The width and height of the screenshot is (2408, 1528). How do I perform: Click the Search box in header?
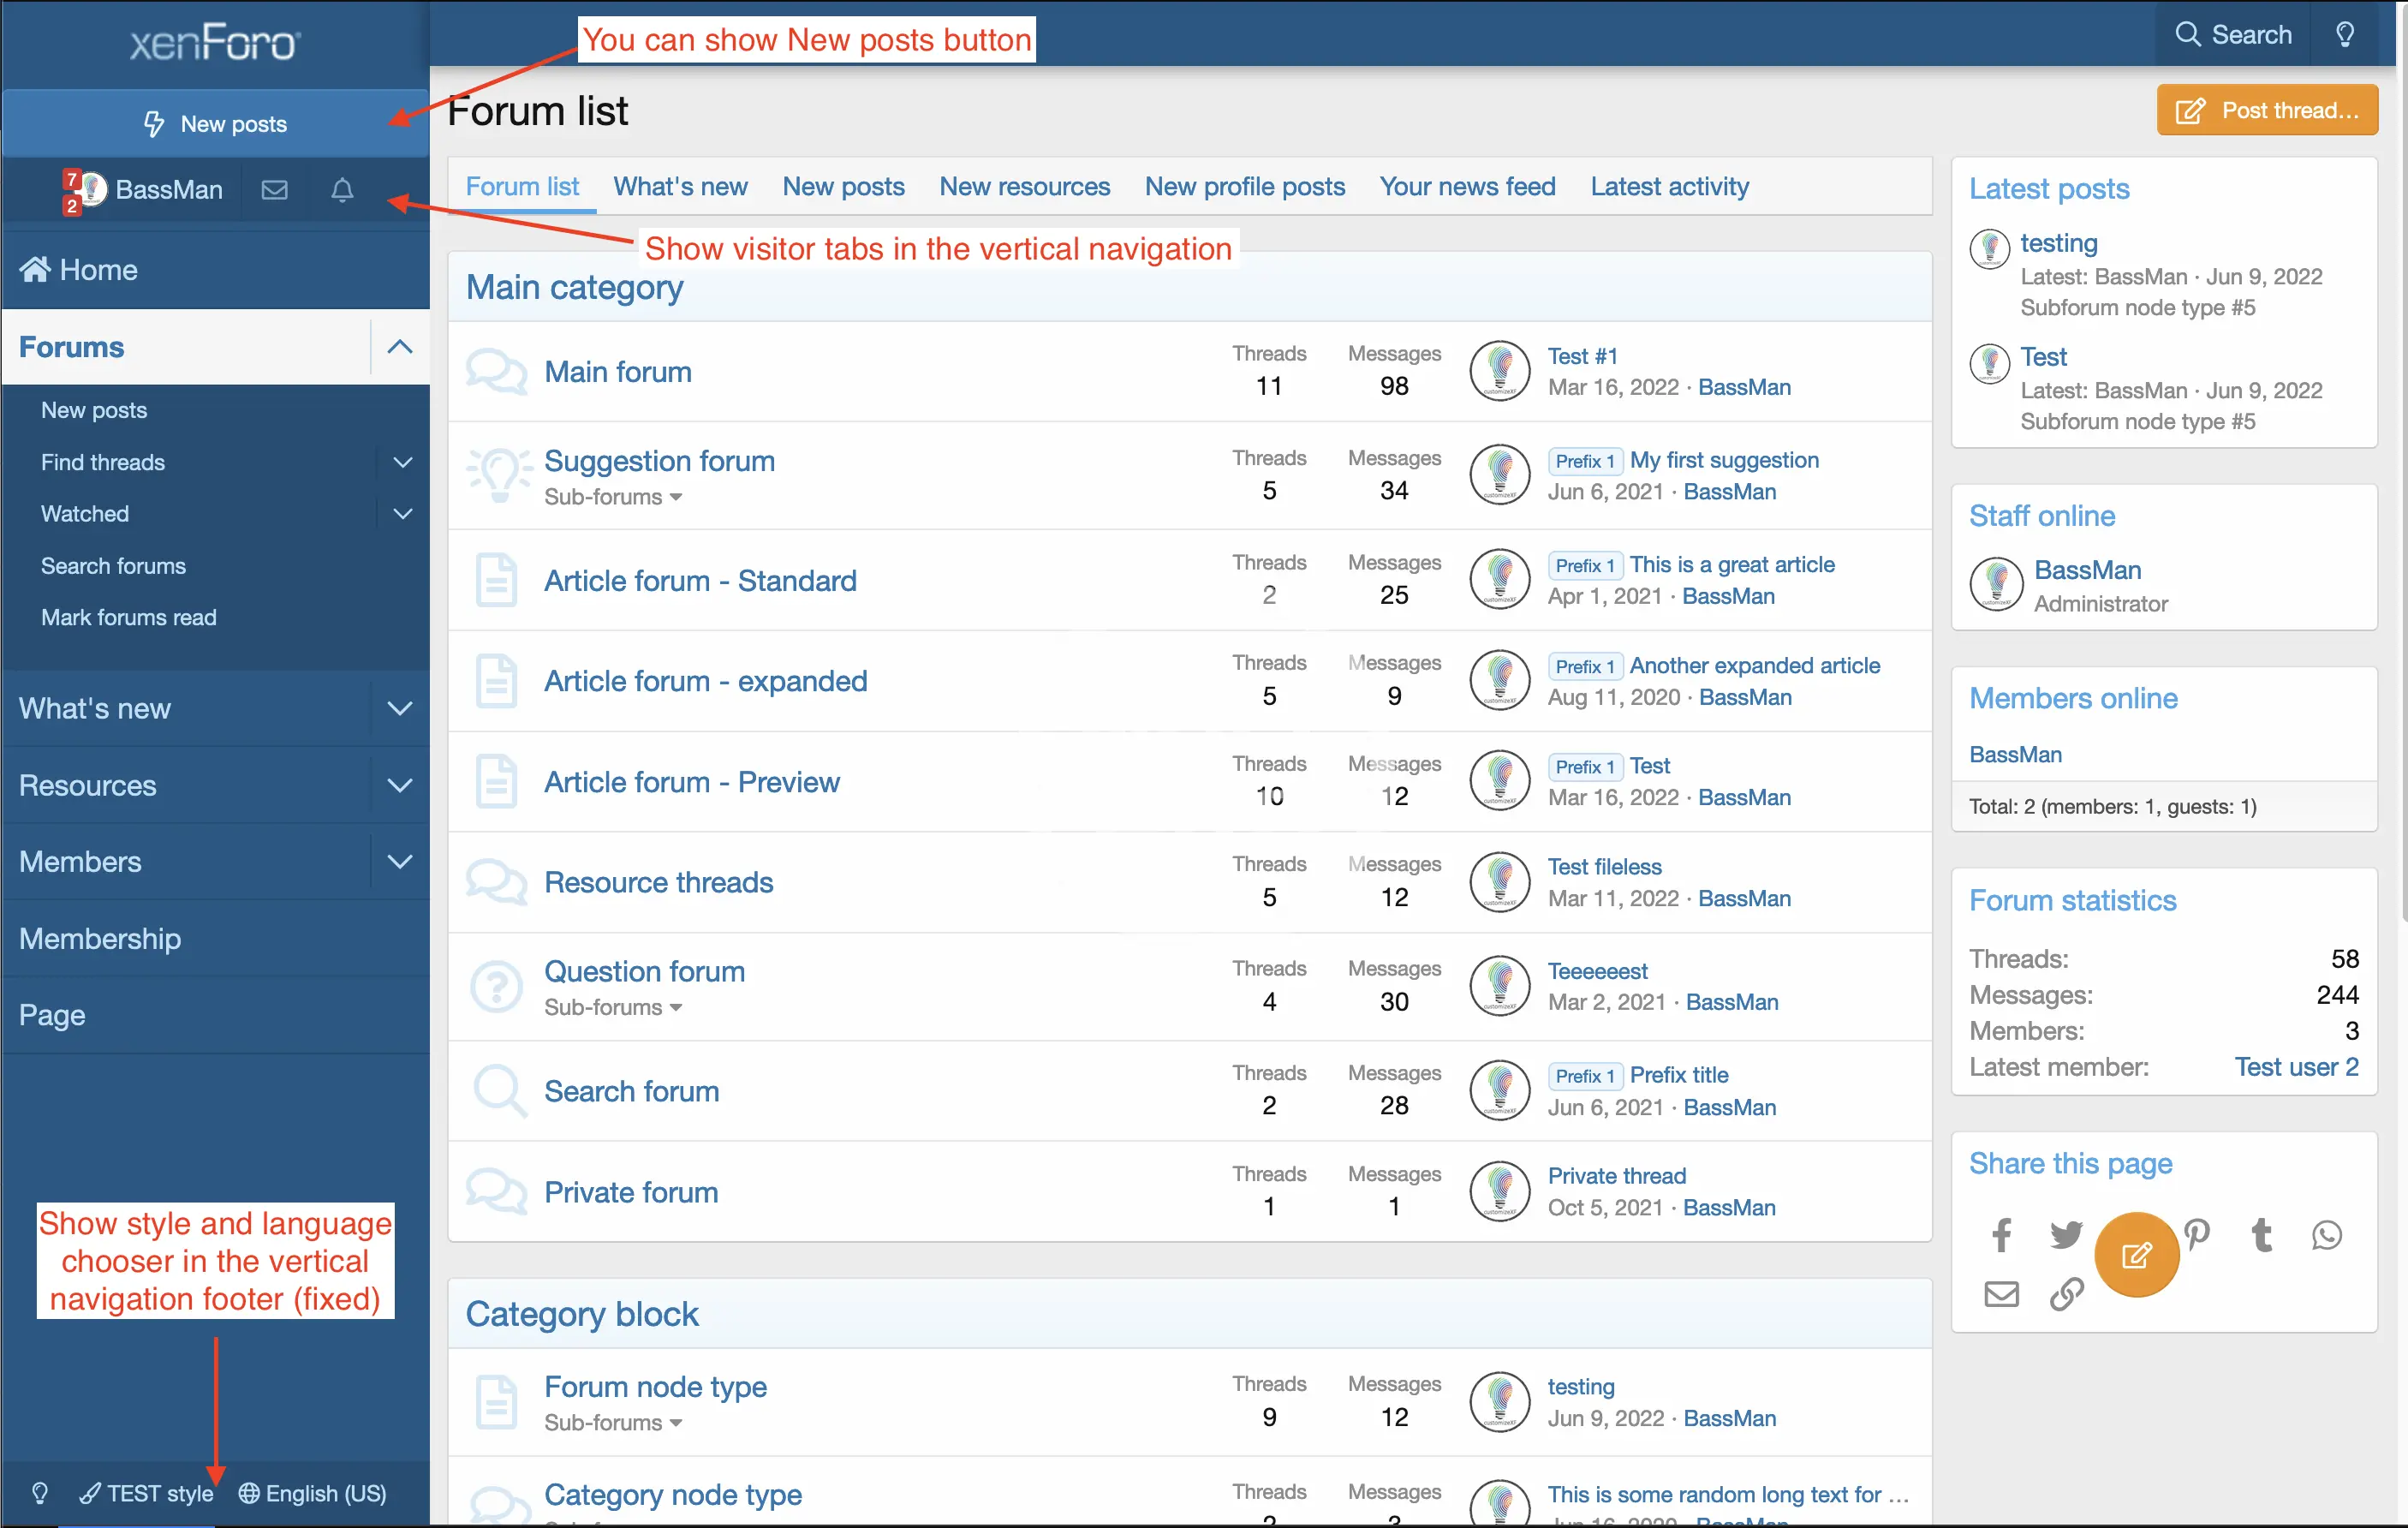(2234, 35)
